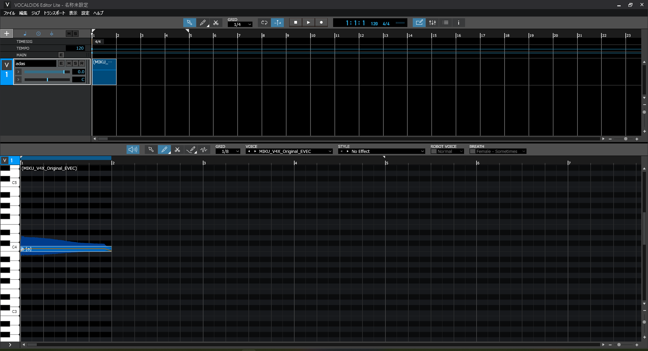Image resolution: width=648 pixels, height=351 pixels.
Task: Click the add track plus button
Action: pyautogui.click(x=7, y=33)
